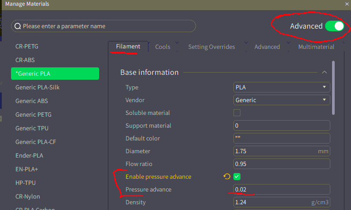Check the Soluble material checkbox
Viewport: 351px width, 210px height.
click(x=237, y=113)
